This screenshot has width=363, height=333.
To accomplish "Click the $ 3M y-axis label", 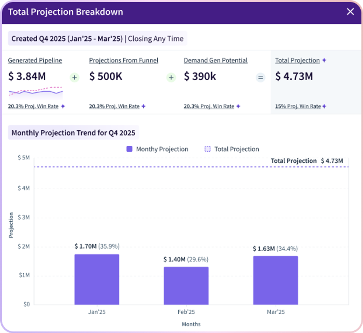I will click(24, 217).
